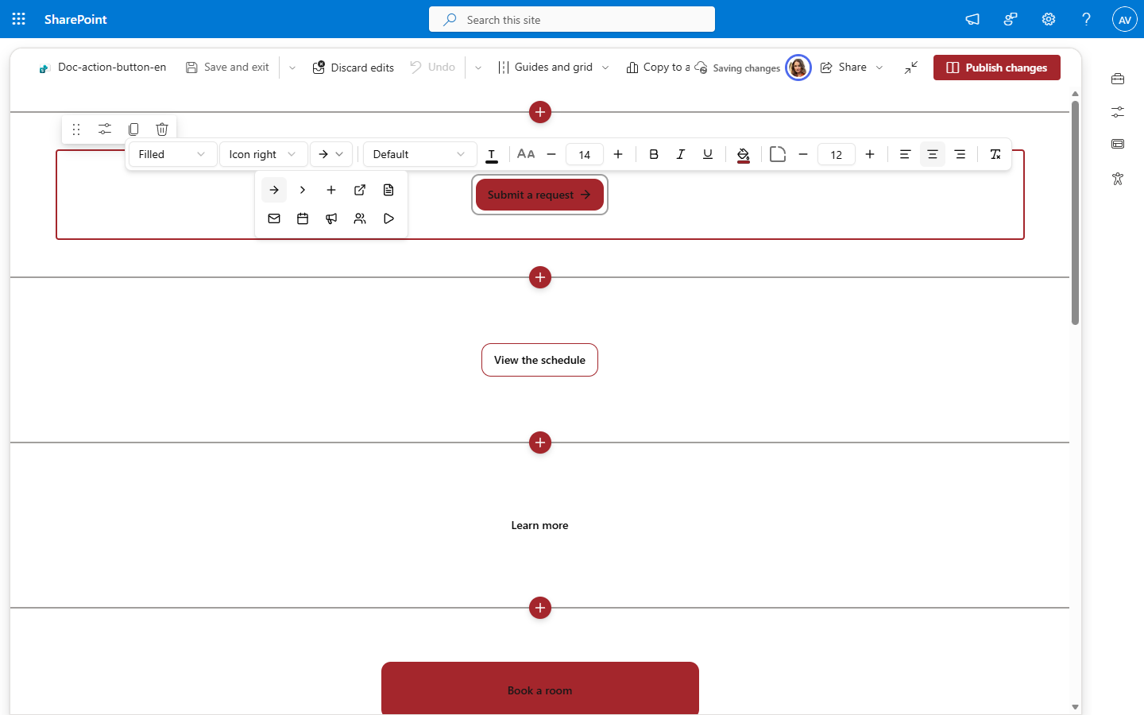Clear formatting on the button text
The height and width of the screenshot is (715, 1144).
tap(995, 154)
